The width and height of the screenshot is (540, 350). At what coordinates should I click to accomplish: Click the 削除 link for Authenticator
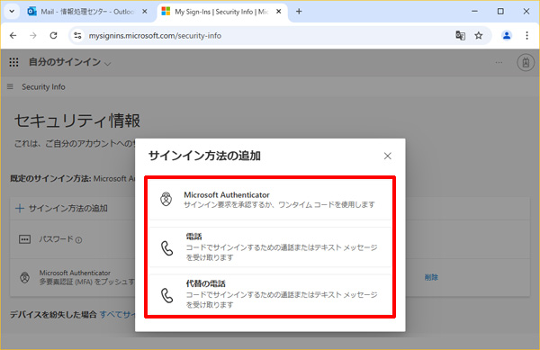point(431,277)
